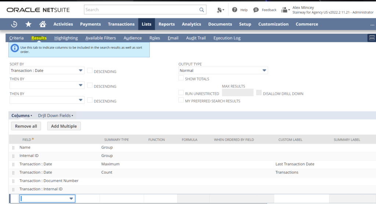
Task: Open the Customization menu
Action: (x=273, y=24)
